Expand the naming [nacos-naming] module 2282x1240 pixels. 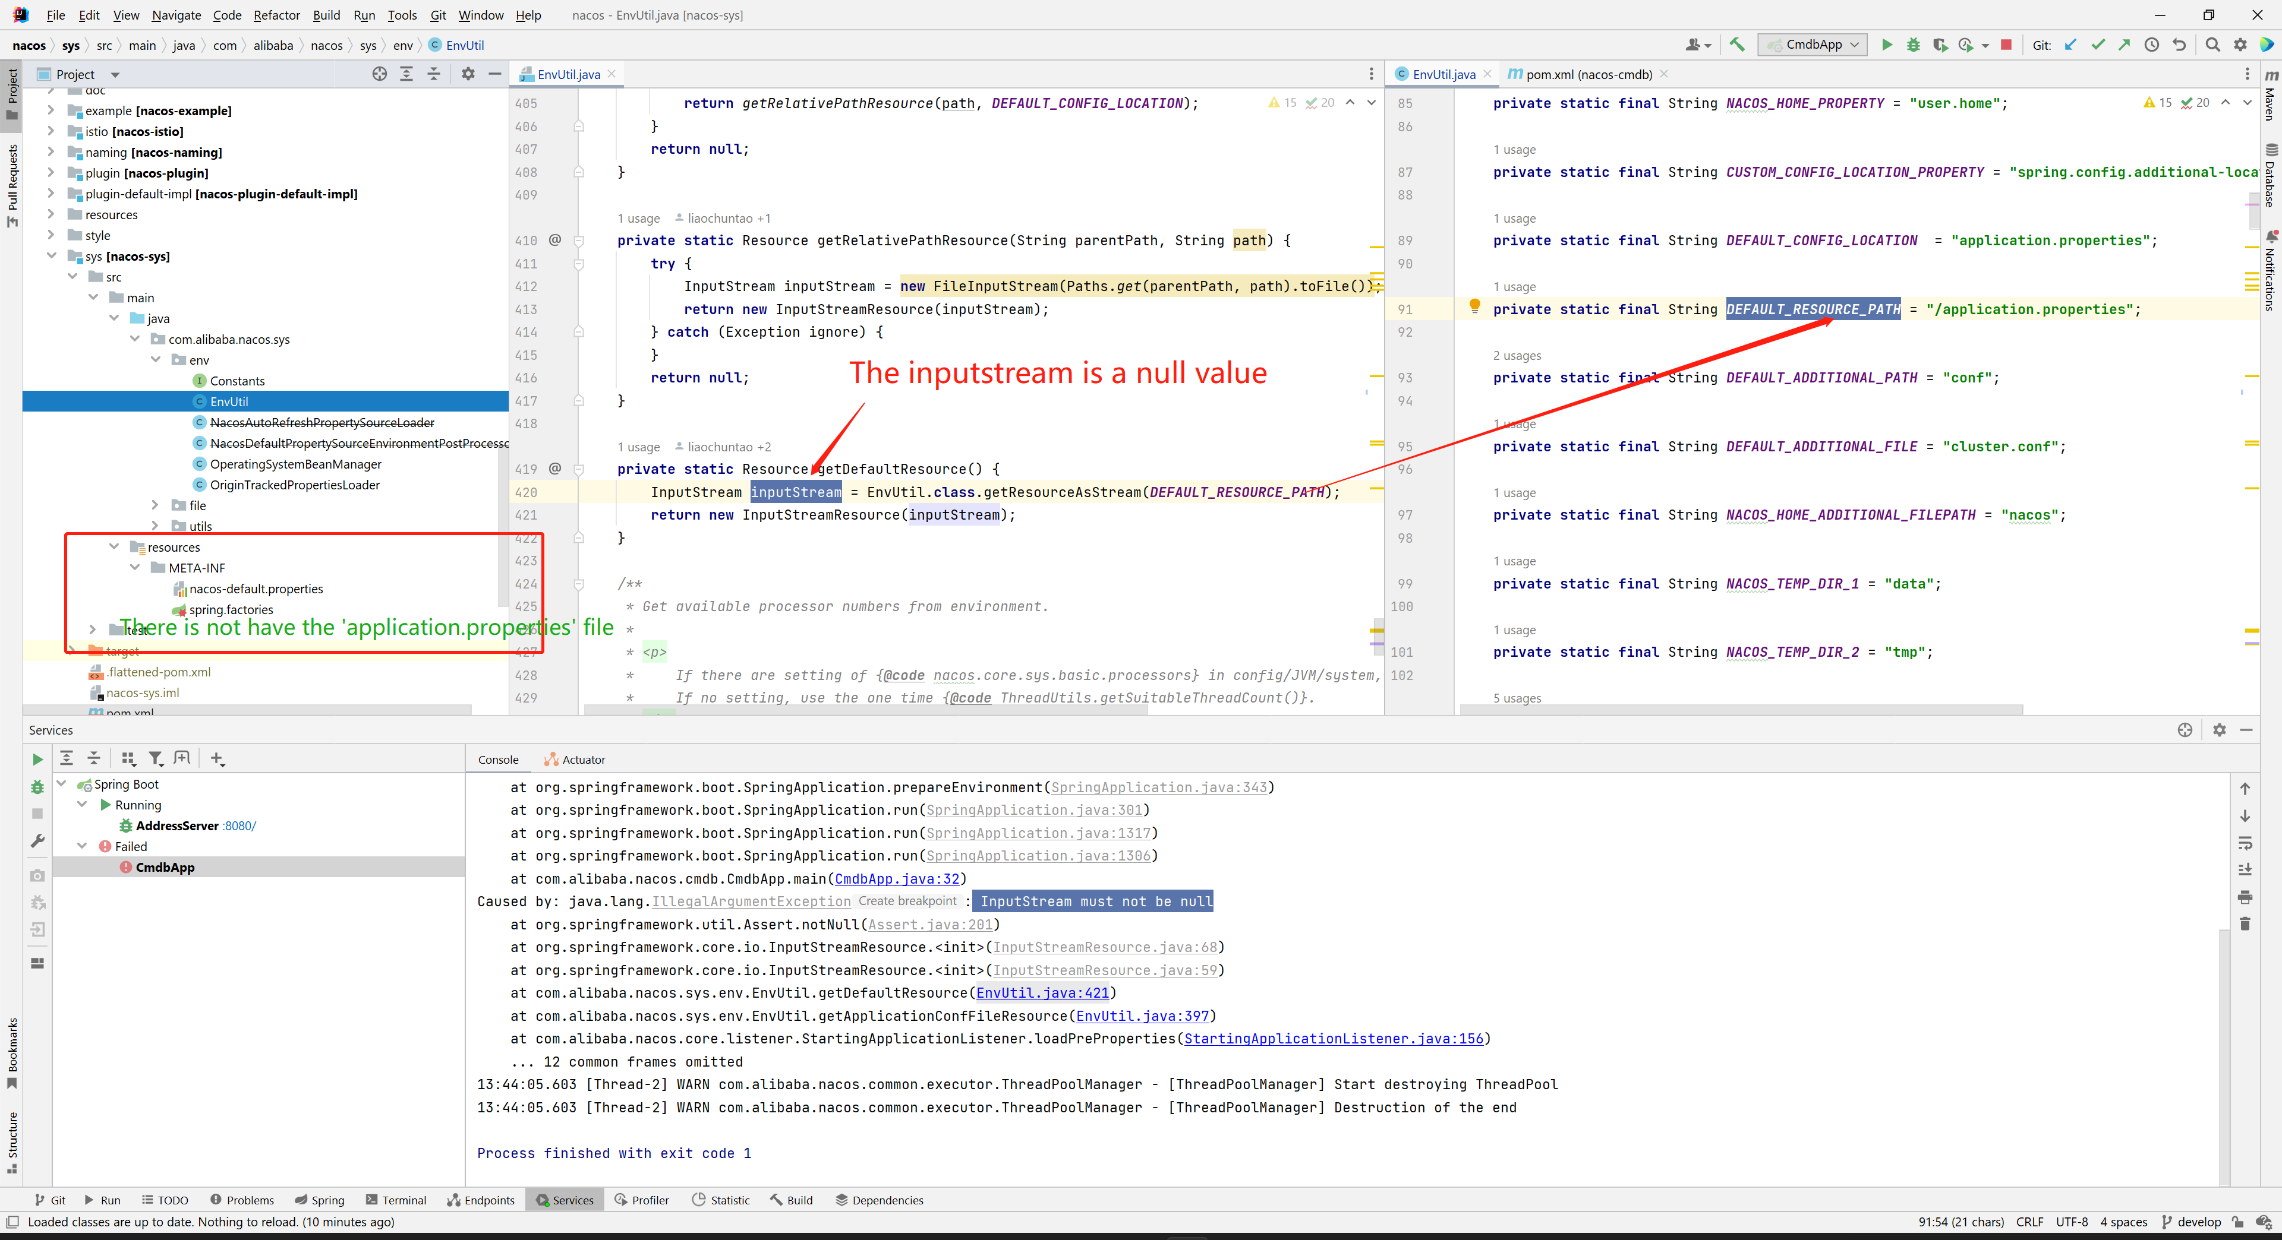[x=52, y=152]
